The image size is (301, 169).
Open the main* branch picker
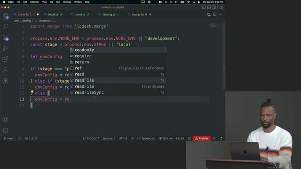pyautogui.click(x=9, y=138)
